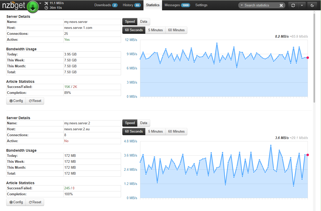Click the clock remaining time icon
Screen dimensions: 321x211
pyautogui.click(x=46, y=8)
